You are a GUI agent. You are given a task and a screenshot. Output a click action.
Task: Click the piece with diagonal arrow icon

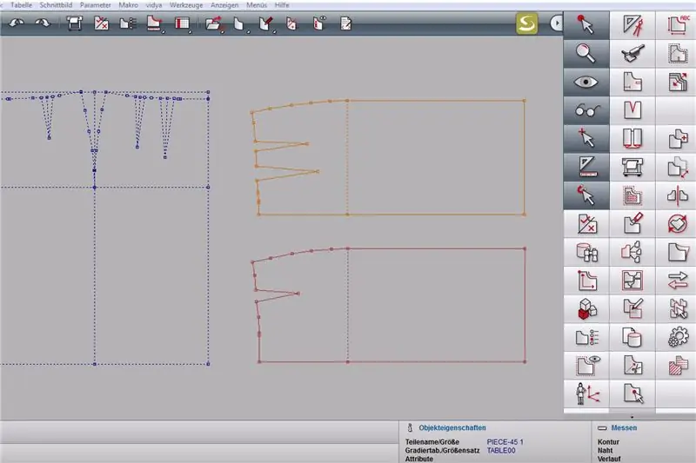pyautogui.click(x=678, y=167)
